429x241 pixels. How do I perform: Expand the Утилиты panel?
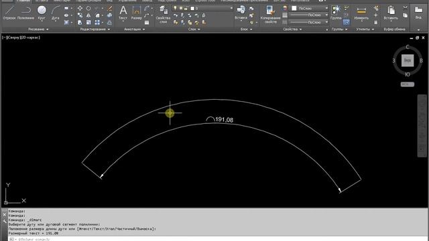[365, 29]
